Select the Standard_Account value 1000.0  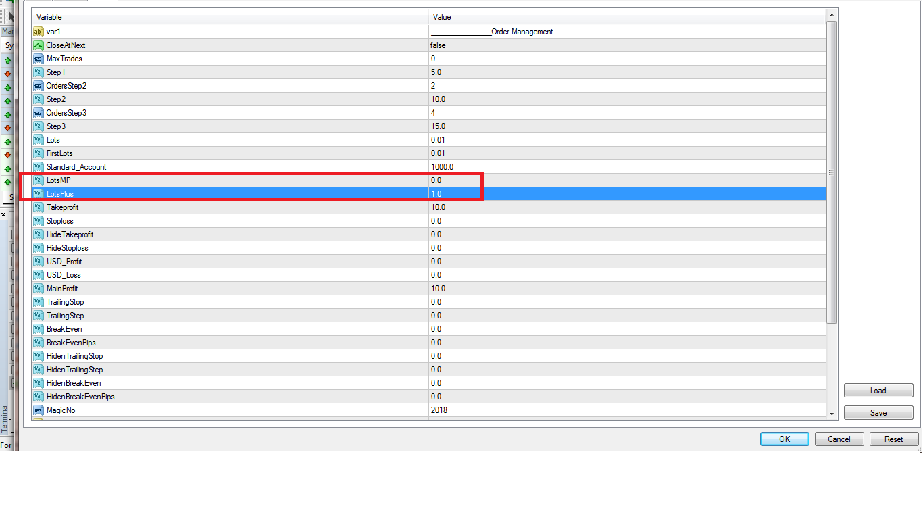[626, 167]
